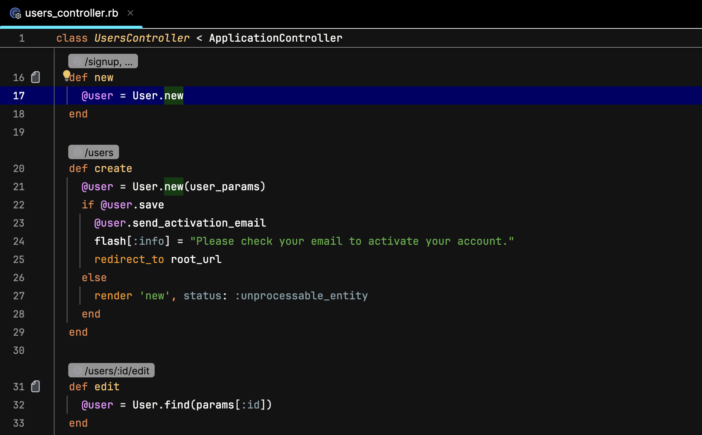
Task: Click root_url on the redirect_to line
Action: click(196, 259)
